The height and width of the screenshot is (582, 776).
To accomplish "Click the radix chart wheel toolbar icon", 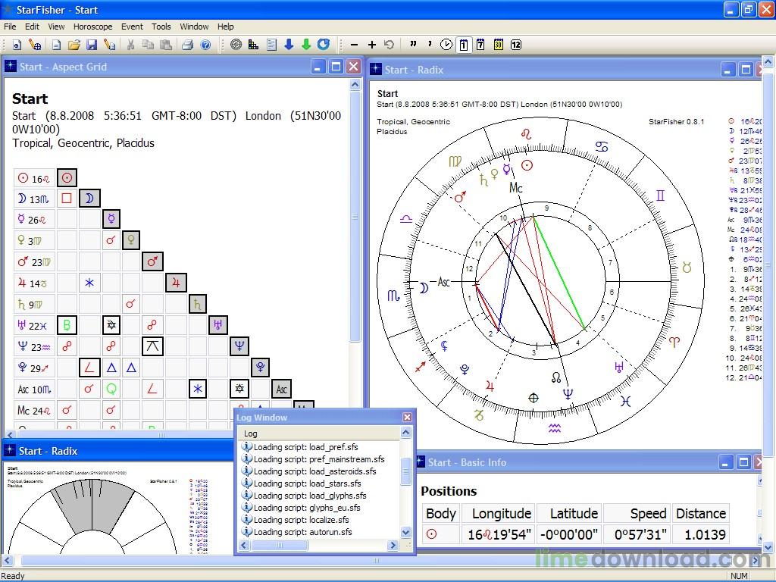I will point(236,45).
